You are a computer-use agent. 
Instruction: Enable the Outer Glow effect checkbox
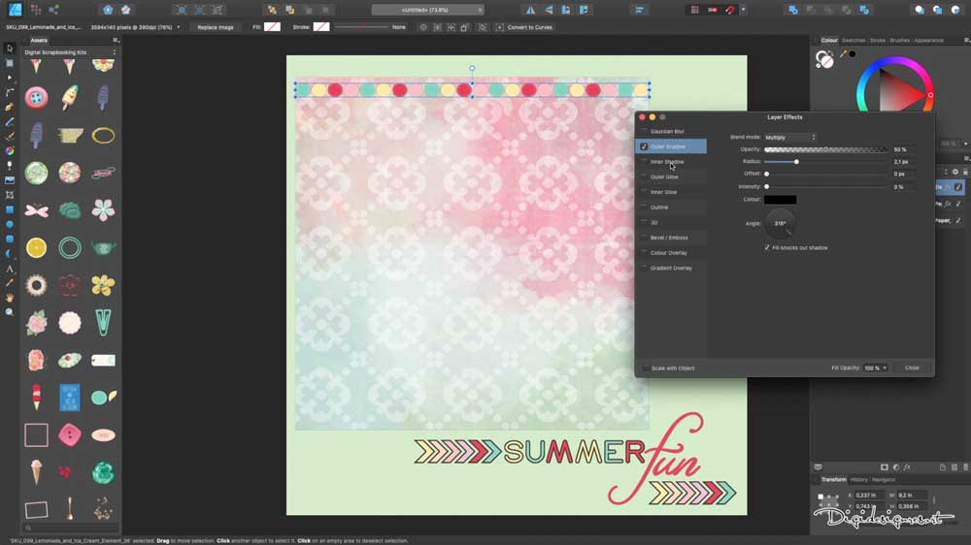click(x=644, y=176)
